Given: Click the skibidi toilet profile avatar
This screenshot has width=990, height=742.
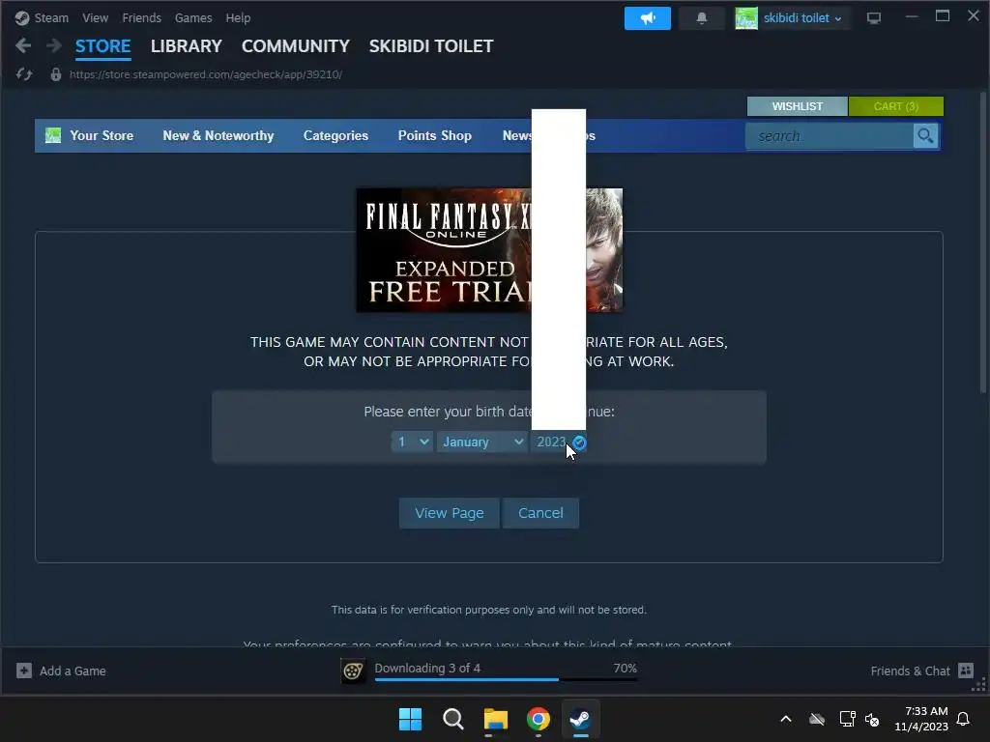Looking at the screenshot, I should [746, 18].
